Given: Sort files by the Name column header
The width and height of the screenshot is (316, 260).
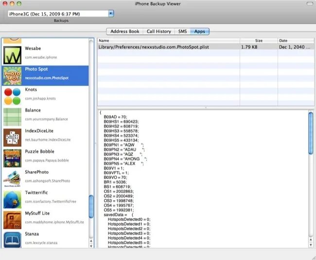Looking at the screenshot, I should tap(169, 40).
